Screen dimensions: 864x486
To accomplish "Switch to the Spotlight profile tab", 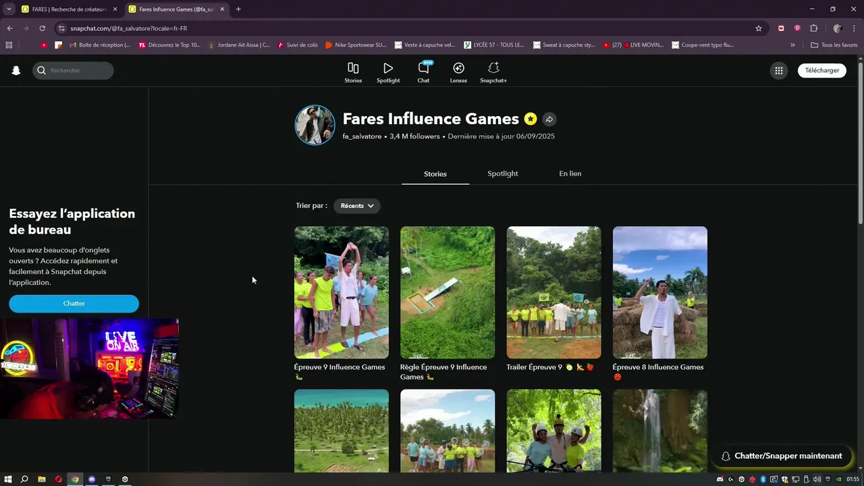I will pos(503,173).
